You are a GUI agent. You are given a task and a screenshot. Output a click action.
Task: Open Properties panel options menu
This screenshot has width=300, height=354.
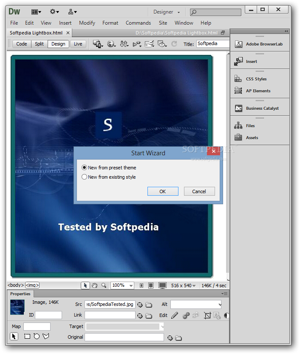click(x=224, y=294)
